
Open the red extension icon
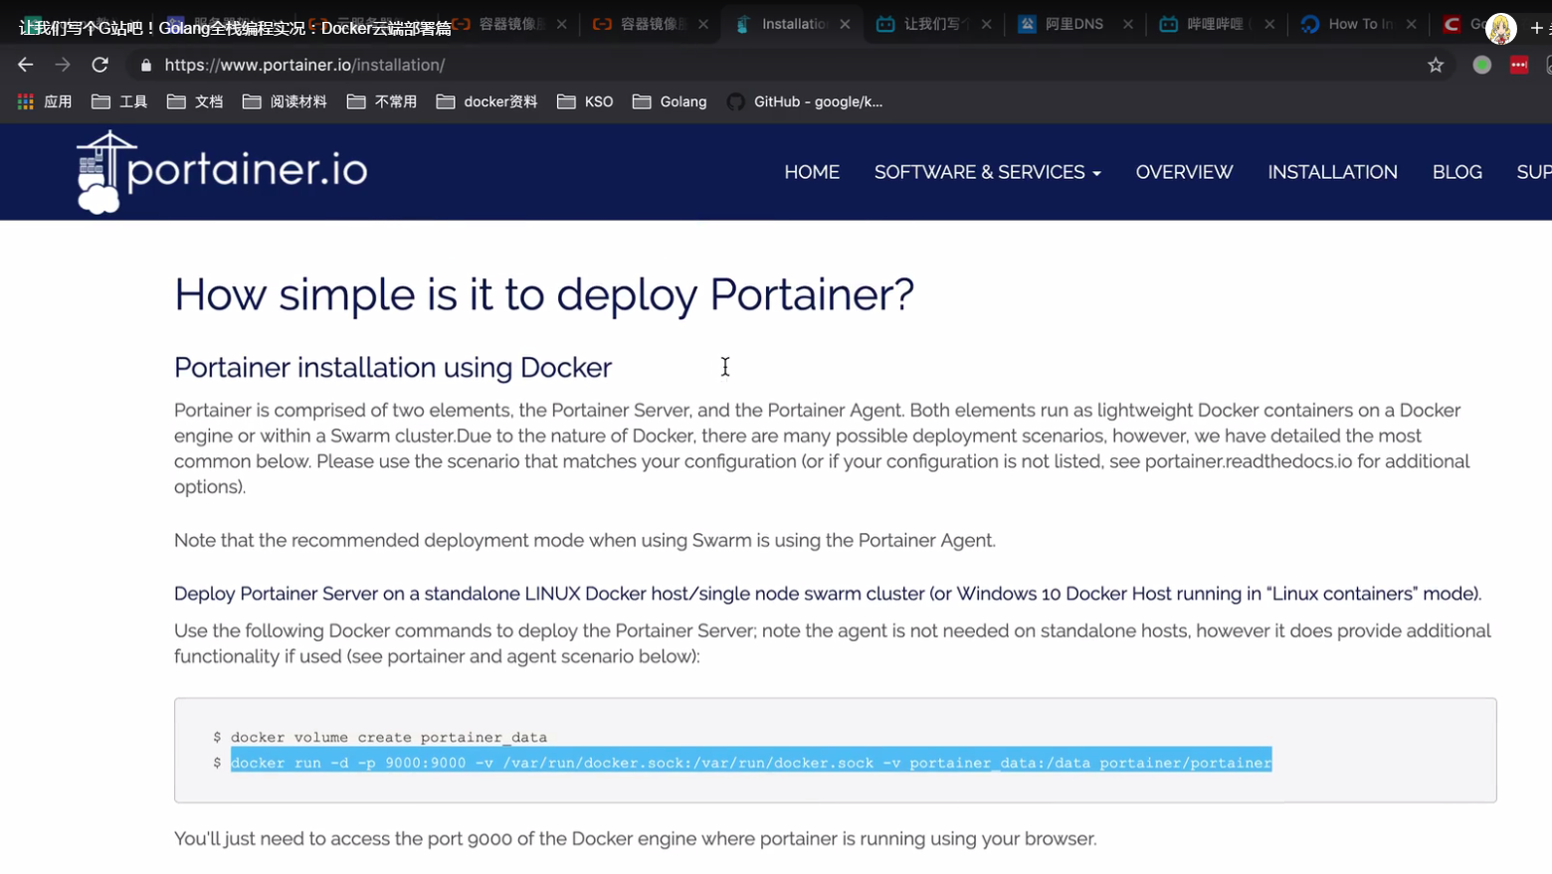pos(1518,65)
